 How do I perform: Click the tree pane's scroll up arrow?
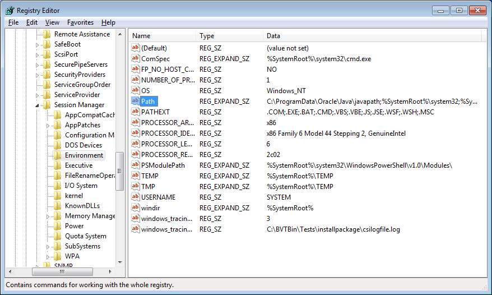(x=120, y=34)
